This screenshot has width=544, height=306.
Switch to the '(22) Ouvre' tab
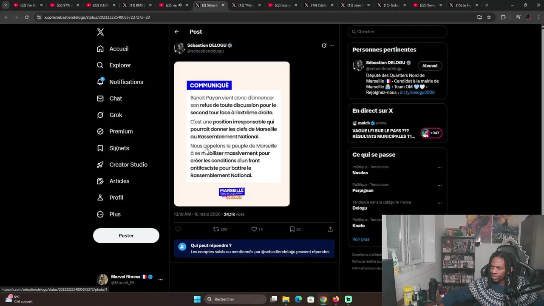(x=428, y=5)
